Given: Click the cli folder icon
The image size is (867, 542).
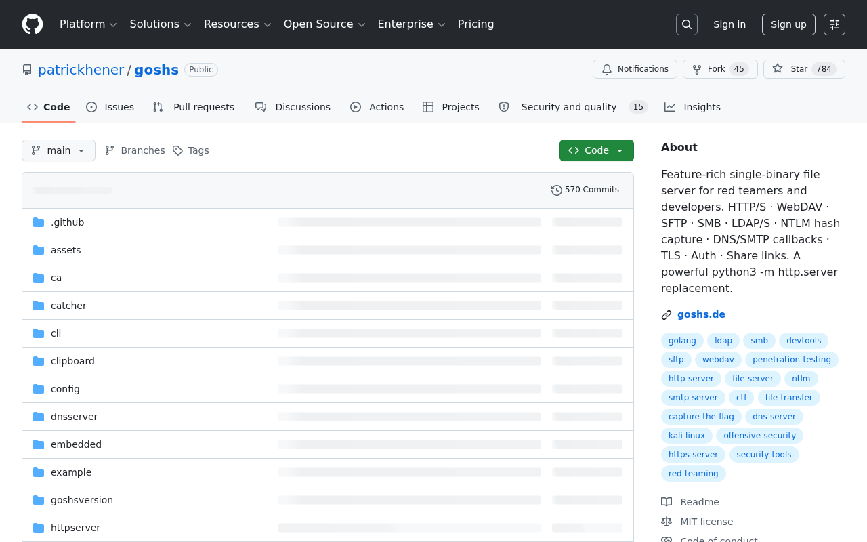Looking at the screenshot, I should coord(39,333).
